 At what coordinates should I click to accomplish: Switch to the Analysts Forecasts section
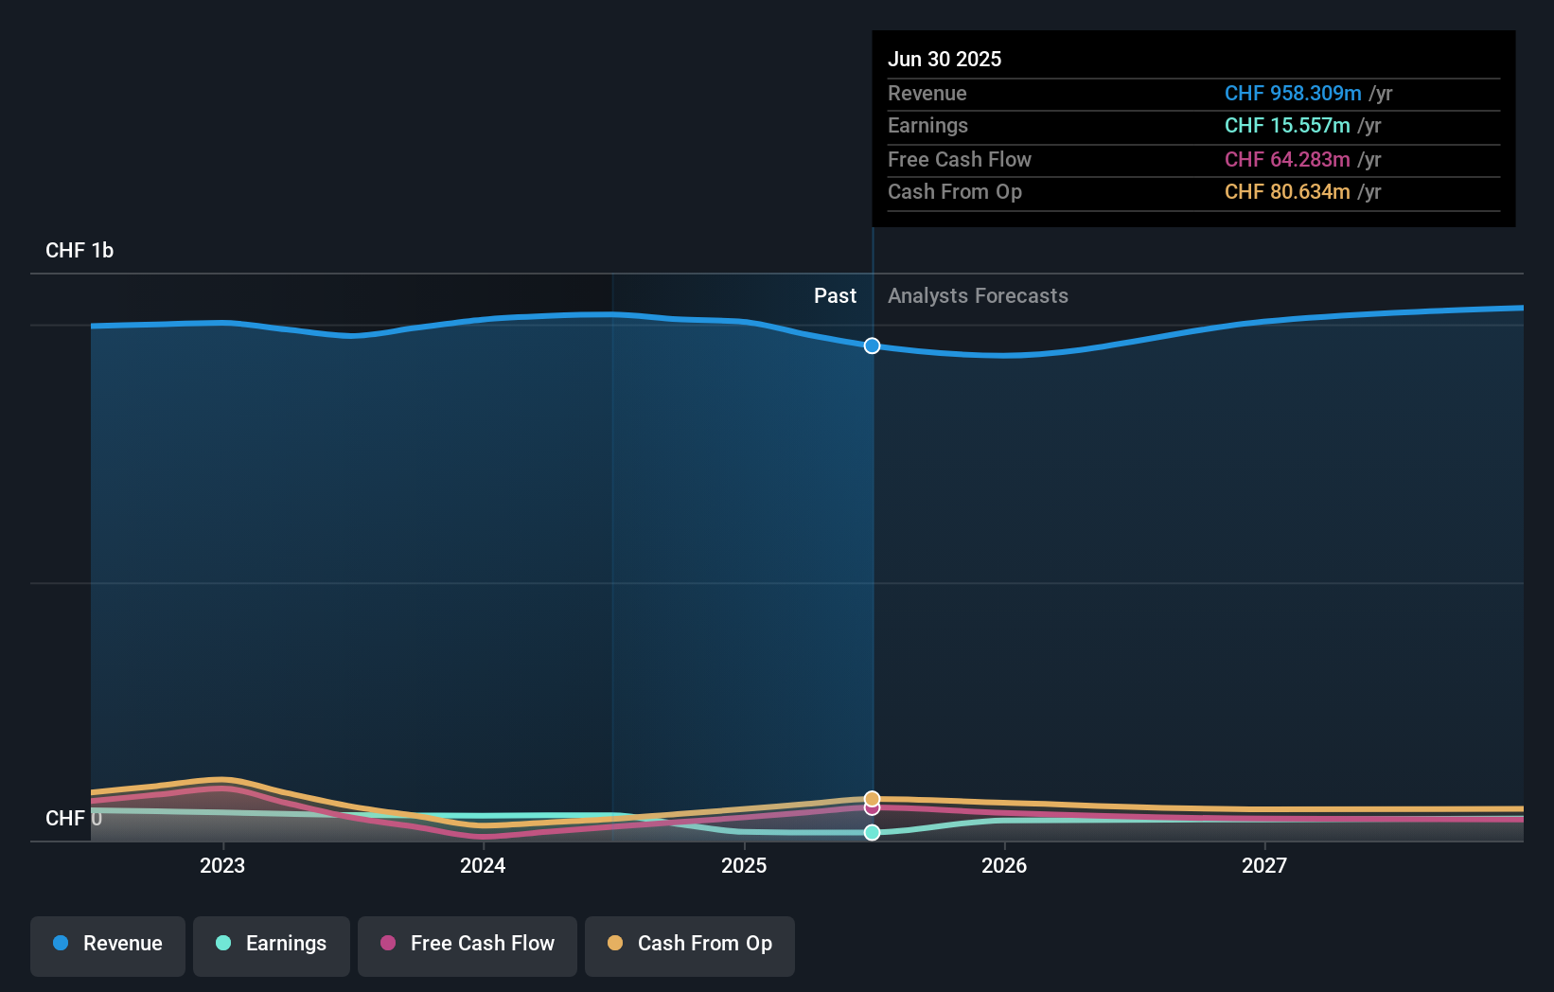coord(978,295)
